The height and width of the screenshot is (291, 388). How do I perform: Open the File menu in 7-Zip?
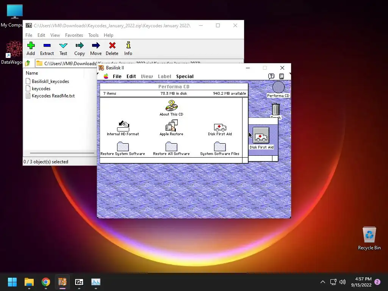tap(29, 35)
